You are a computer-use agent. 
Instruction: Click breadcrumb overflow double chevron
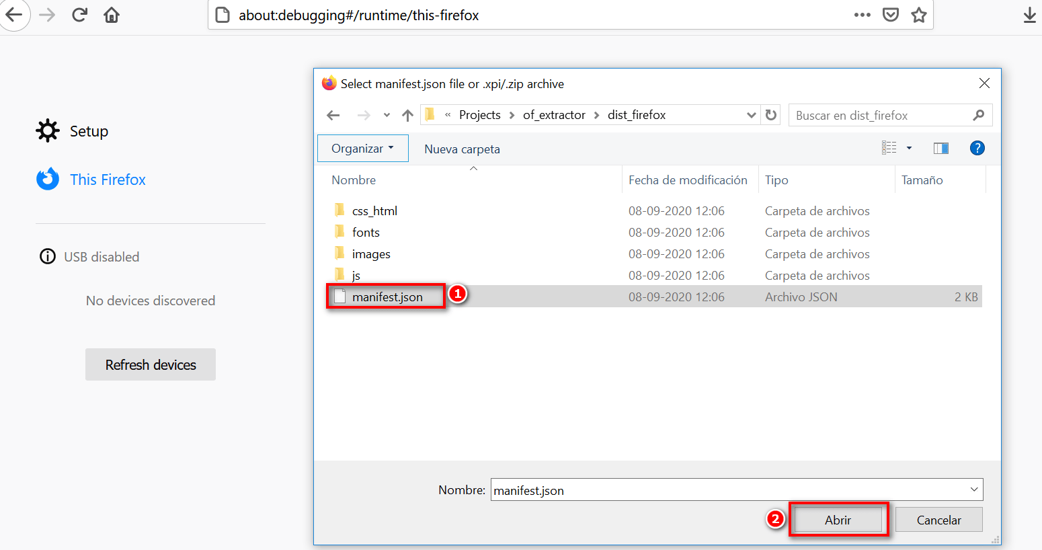tap(448, 115)
